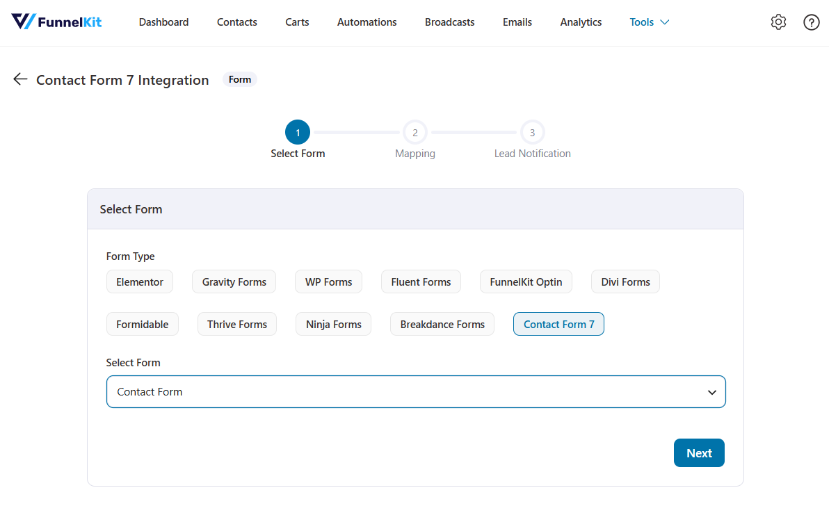This screenshot has height=506, width=829.
Task: Choose Breakdance Forms type
Action: tap(442, 324)
